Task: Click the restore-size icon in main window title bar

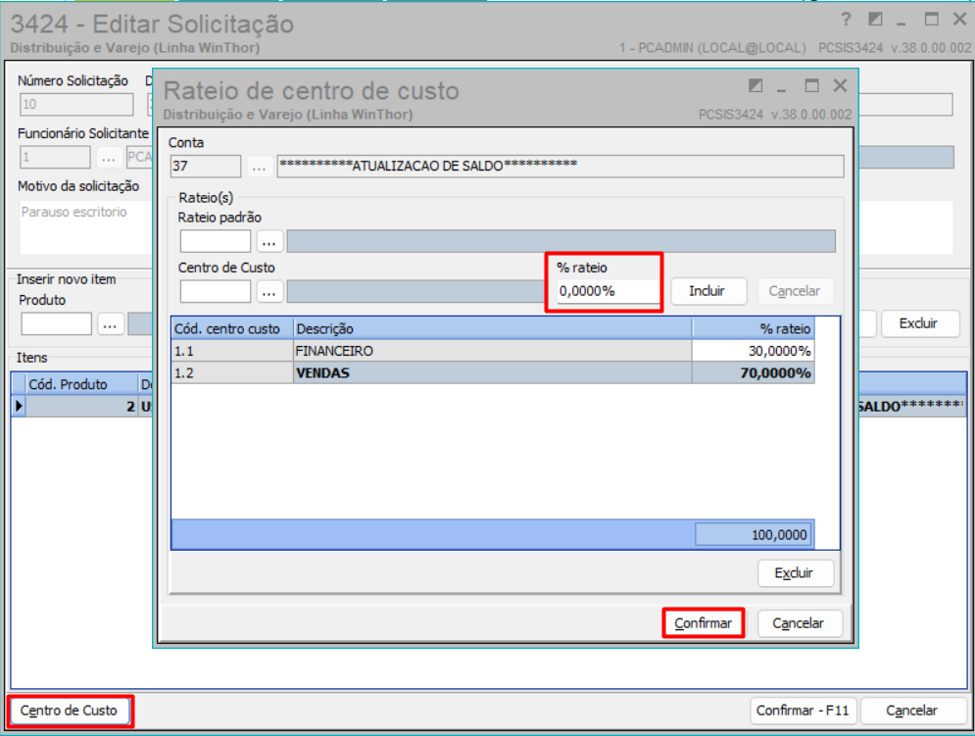Action: (875, 20)
